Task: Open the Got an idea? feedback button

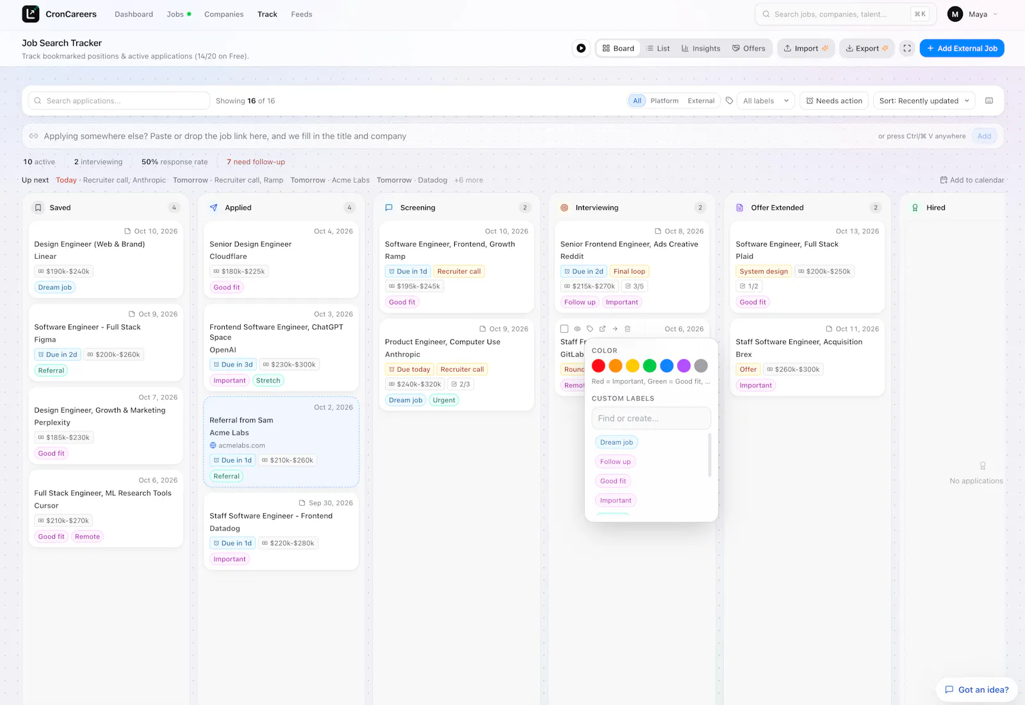Action: point(977,690)
